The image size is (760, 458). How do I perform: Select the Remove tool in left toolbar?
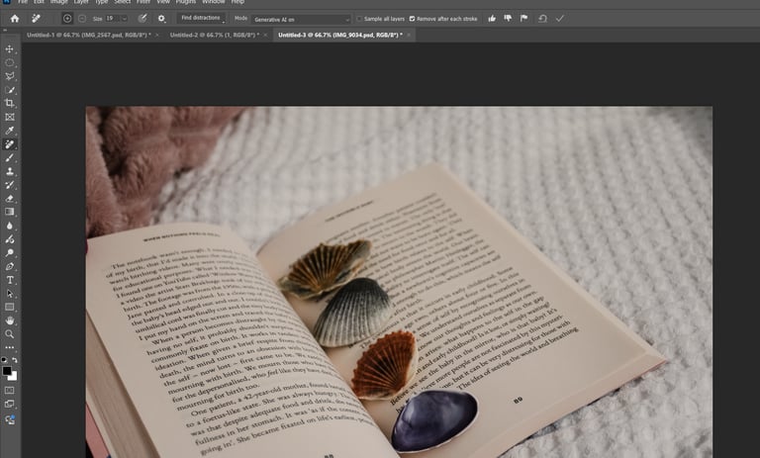pos(9,144)
